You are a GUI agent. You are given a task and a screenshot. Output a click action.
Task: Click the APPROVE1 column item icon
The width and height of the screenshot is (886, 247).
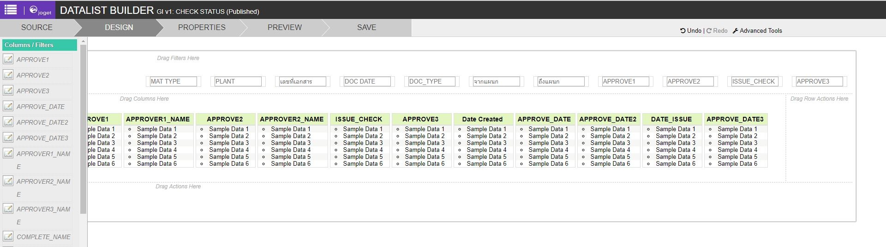8,59
